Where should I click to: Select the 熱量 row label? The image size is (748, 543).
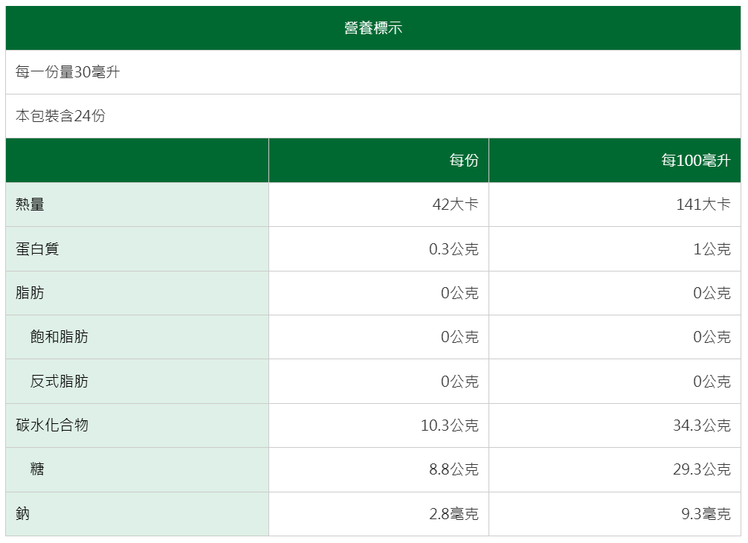click(30, 205)
